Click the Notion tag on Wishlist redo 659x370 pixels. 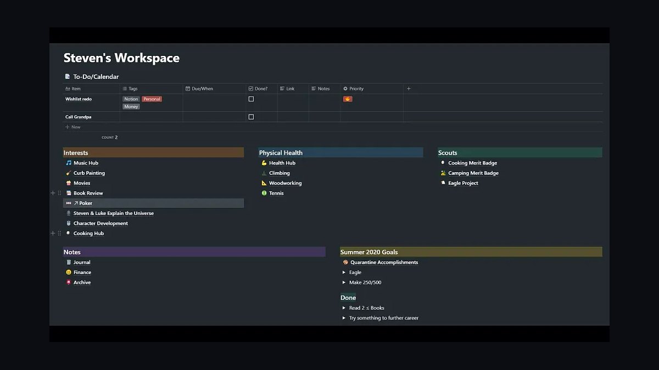131,99
